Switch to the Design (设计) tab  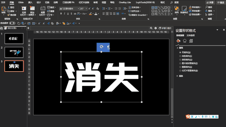click(x=39, y=2)
